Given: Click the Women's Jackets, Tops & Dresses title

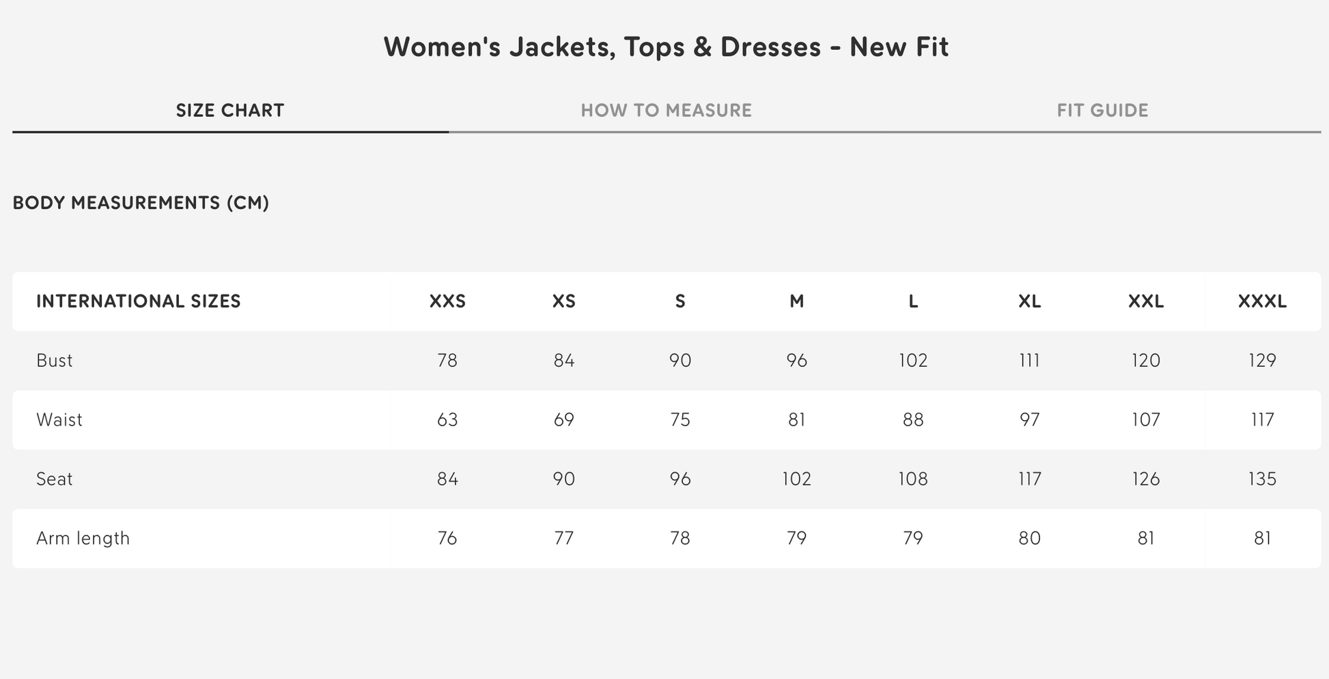Looking at the screenshot, I should (666, 47).
